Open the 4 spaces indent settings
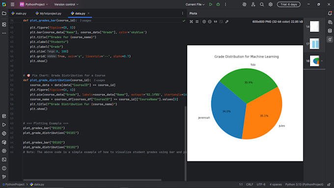This screenshot has width=334, height=188. point(276,185)
